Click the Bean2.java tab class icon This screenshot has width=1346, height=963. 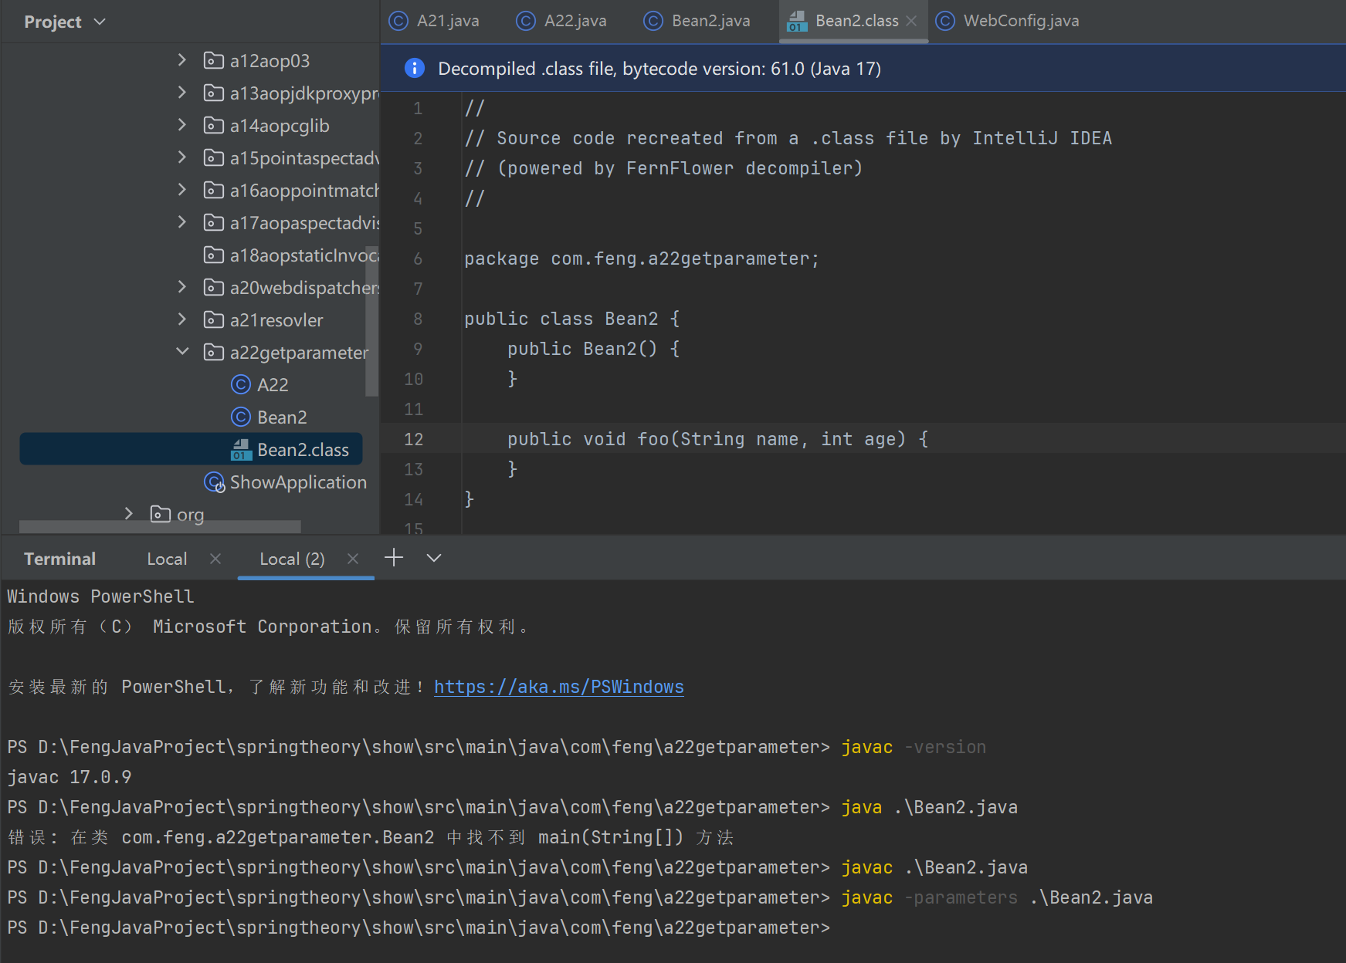653,21
